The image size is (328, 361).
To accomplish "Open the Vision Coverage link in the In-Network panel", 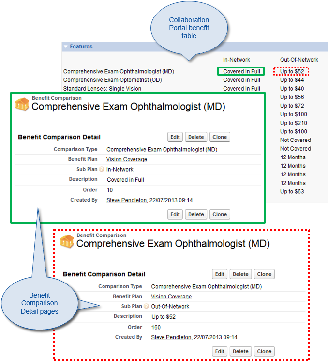I will coord(127,159).
